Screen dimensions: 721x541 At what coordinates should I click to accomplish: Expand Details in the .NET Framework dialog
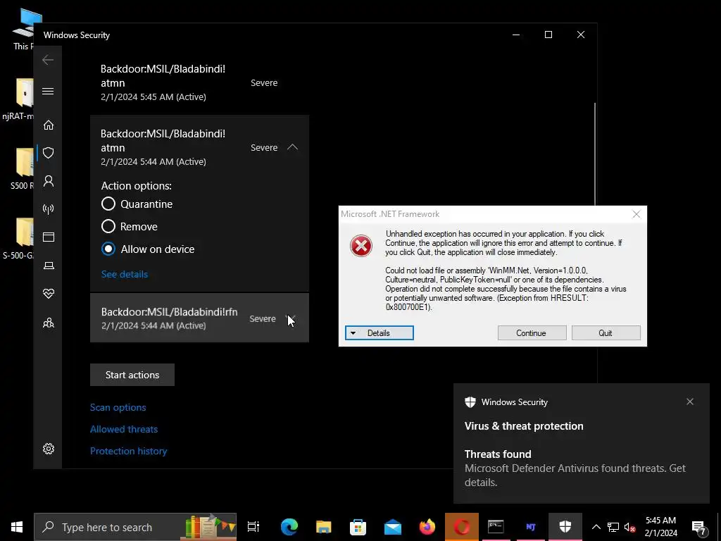click(380, 333)
